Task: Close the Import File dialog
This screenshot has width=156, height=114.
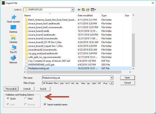Action: point(153,3)
